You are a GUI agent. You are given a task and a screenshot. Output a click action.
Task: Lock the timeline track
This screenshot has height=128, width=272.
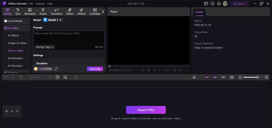point(6,111)
